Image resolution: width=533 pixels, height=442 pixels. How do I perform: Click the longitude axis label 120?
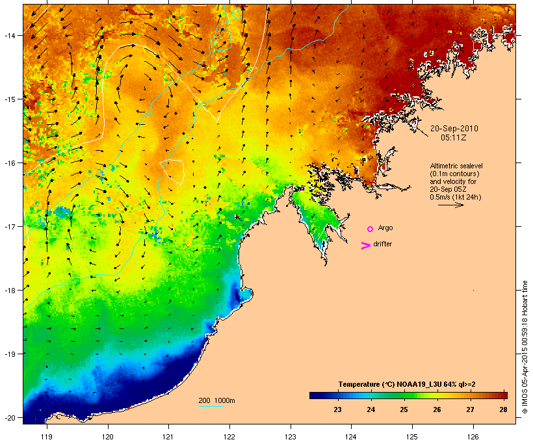point(108,437)
